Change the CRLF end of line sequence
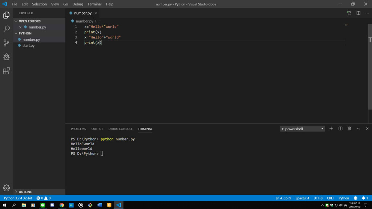 click(331, 198)
